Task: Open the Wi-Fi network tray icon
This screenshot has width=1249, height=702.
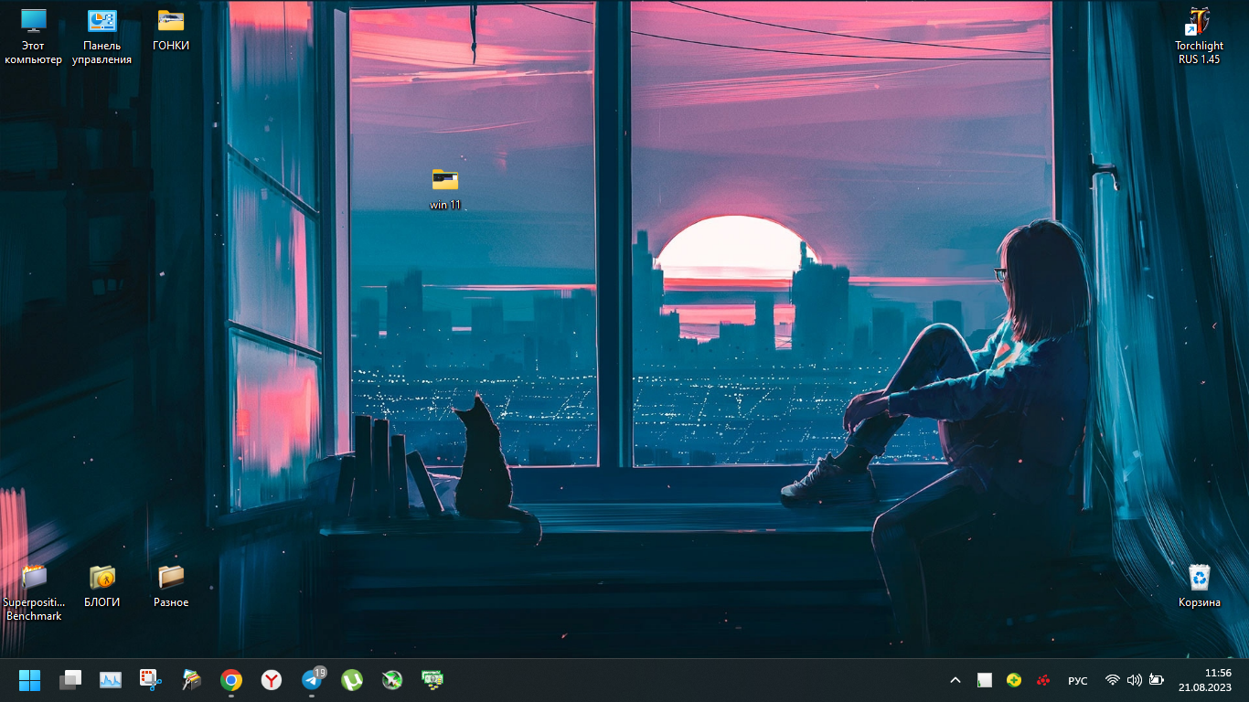Action: click(1113, 680)
